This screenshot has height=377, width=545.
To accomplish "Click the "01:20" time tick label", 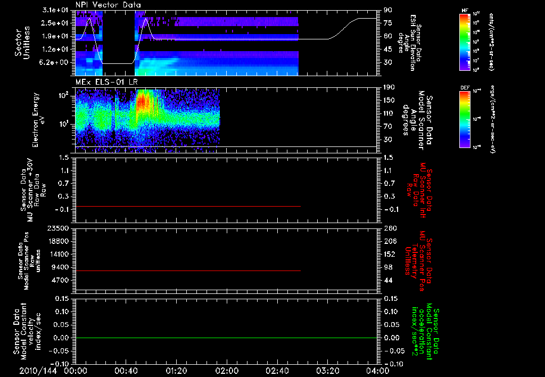I will click(176, 371).
